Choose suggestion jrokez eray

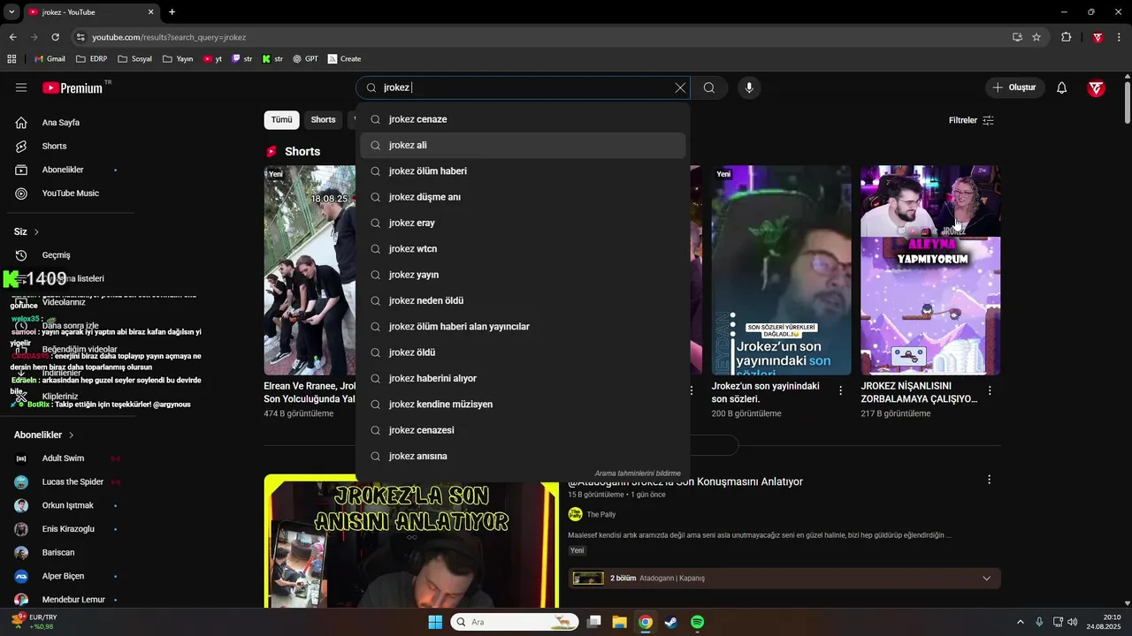pos(523,223)
